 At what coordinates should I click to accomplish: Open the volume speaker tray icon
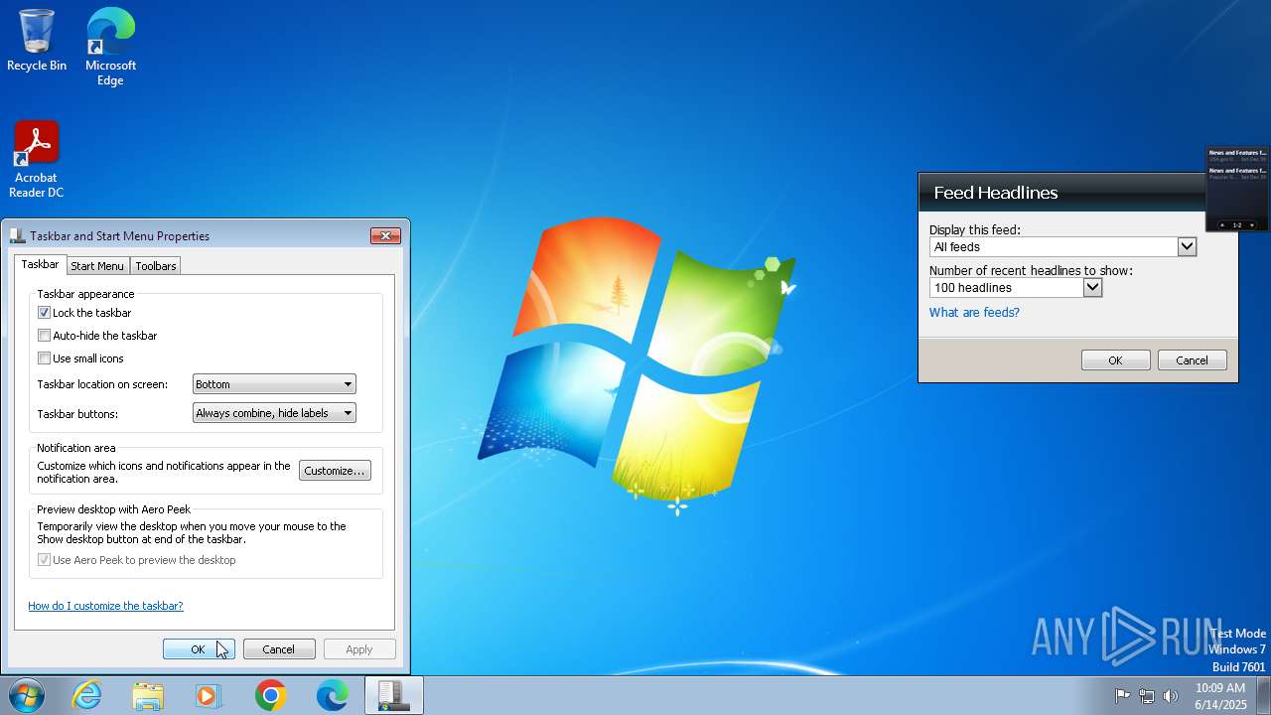(x=1171, y=695)
